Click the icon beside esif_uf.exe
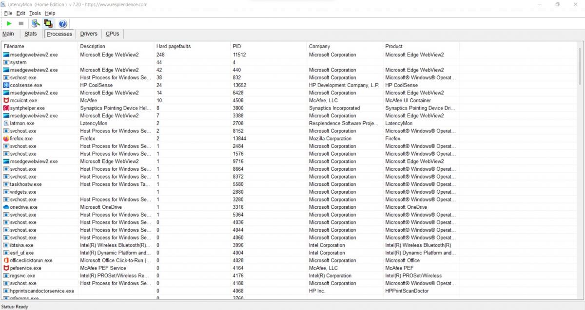Screen dimensions: 585x310 click(x=6, y=253)
